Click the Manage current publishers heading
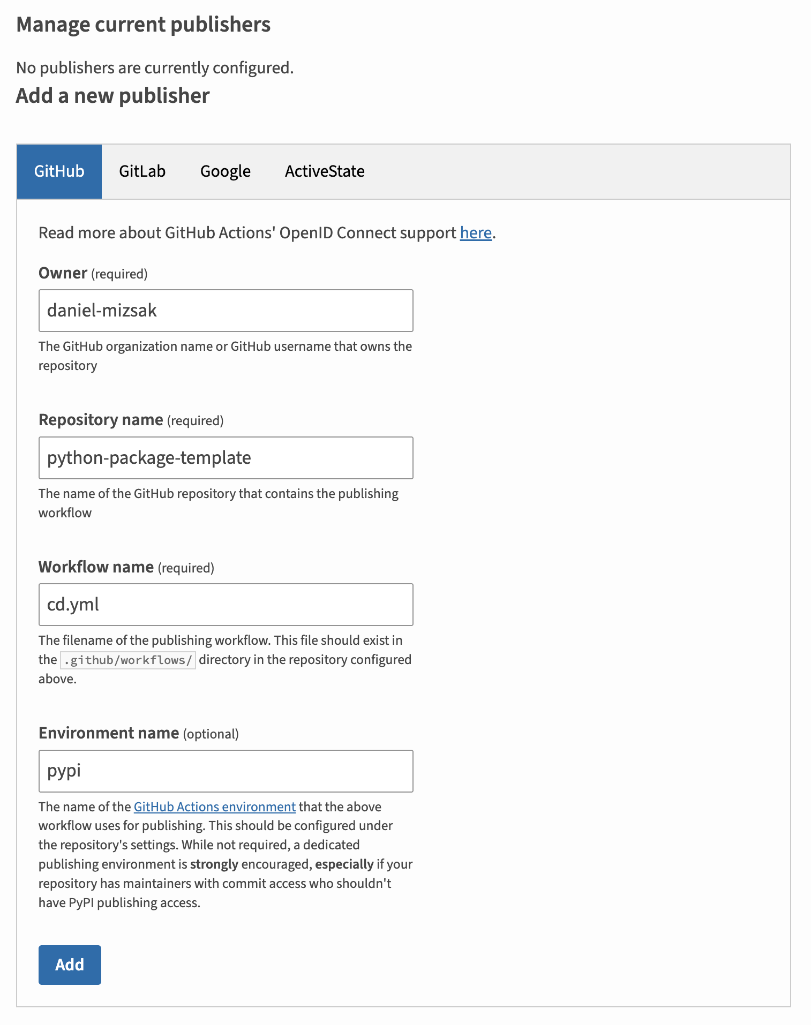811x1025 pixels. pyautogui.click(x=144, y=24)
